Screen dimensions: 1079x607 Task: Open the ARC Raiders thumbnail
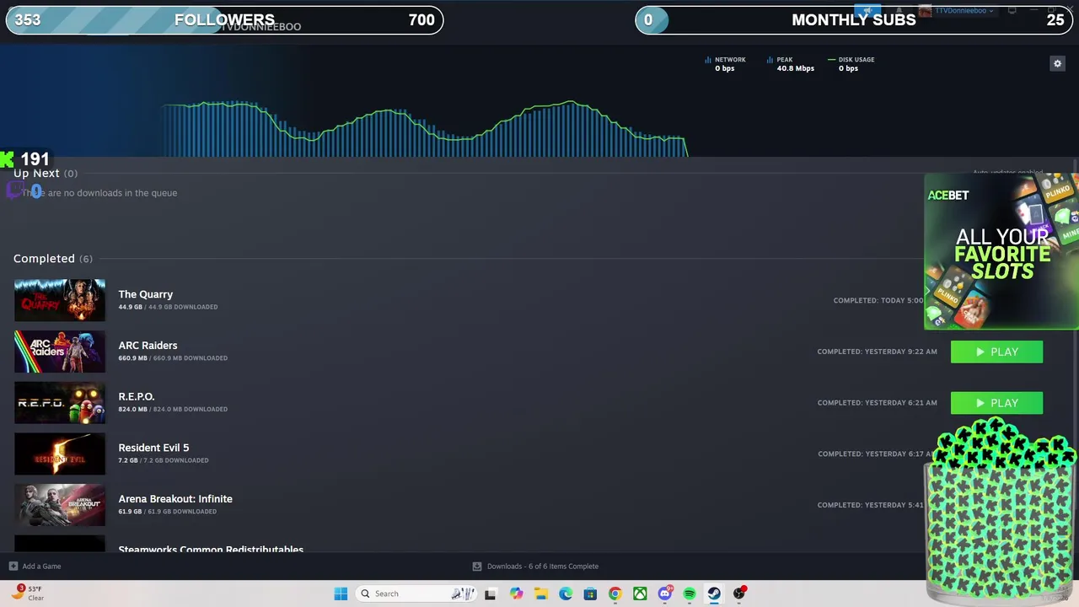(60, 352)
